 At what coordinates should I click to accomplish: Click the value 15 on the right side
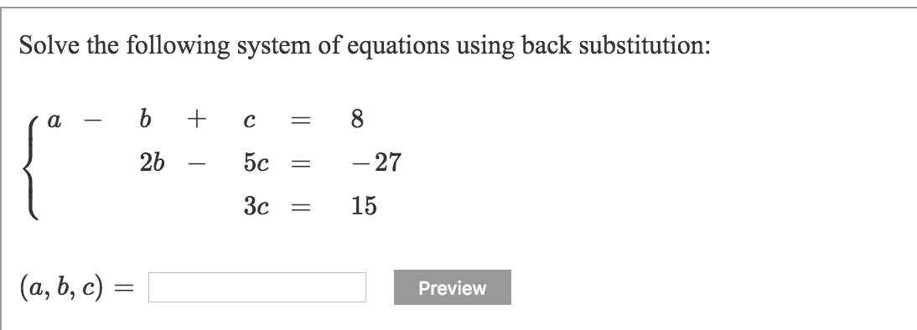pos(364,206)
